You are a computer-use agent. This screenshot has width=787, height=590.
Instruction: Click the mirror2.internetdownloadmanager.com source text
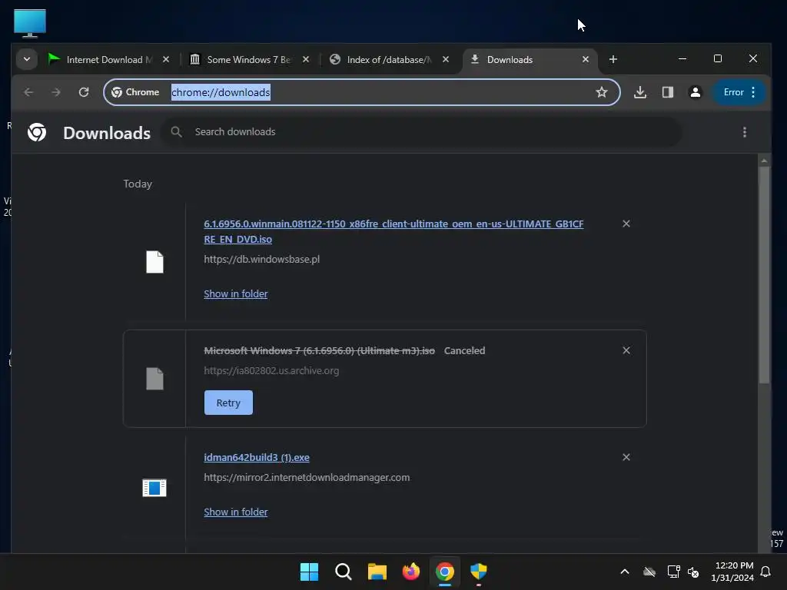pos(307,477)
